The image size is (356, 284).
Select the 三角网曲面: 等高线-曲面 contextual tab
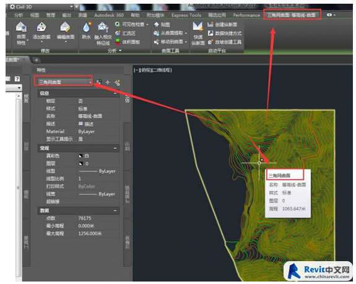pos(292,15)
